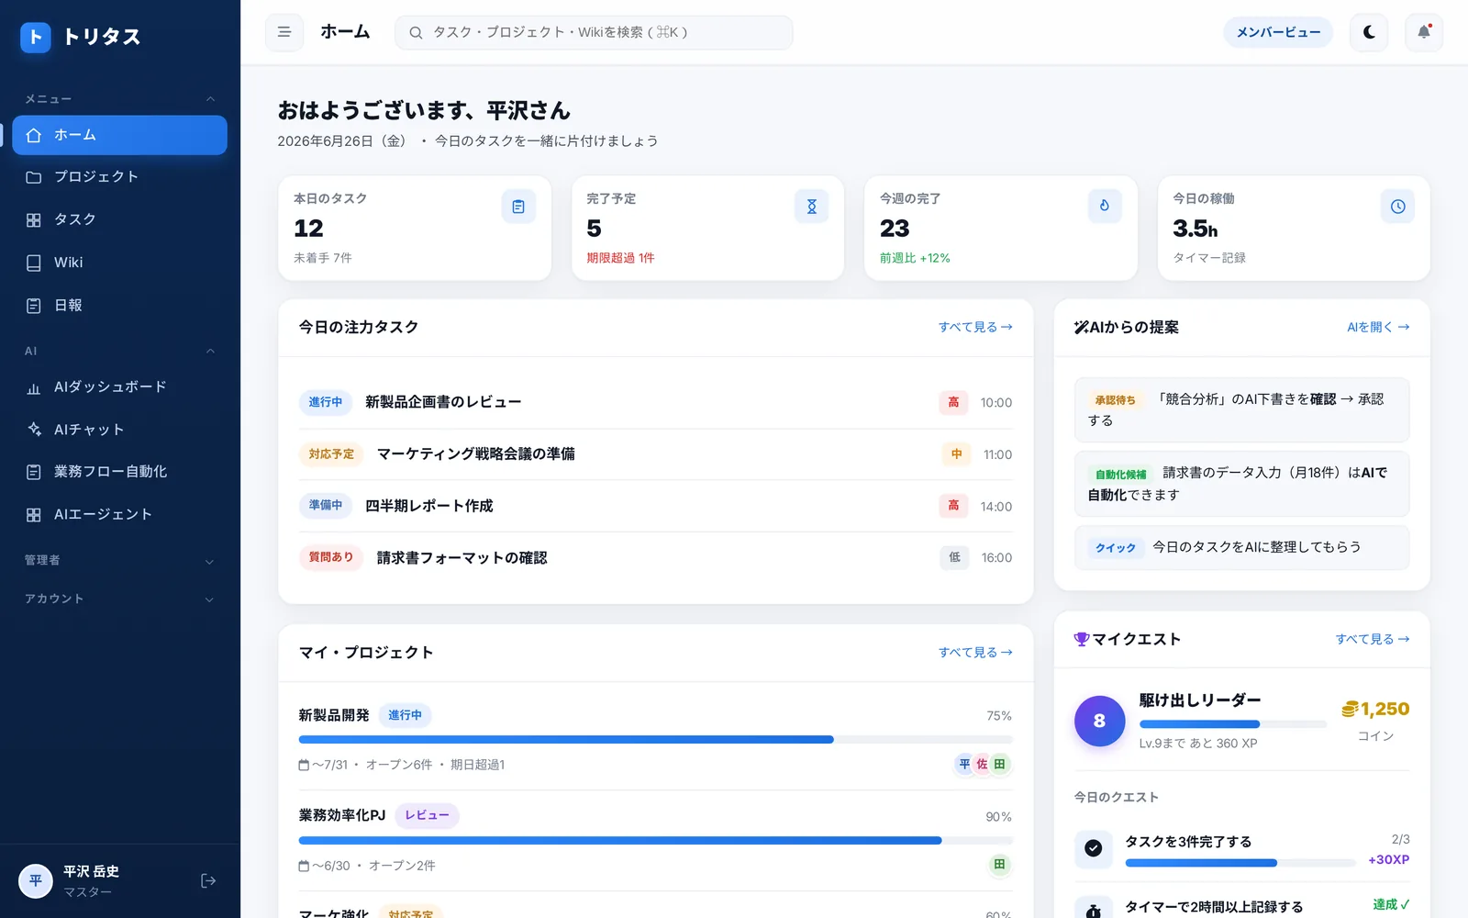This screenshot has width=1468, height=918.
Task: Click avatar 田 in 業務効率化PJ row
Action: pyautogui.click(x=1000, y=864)
